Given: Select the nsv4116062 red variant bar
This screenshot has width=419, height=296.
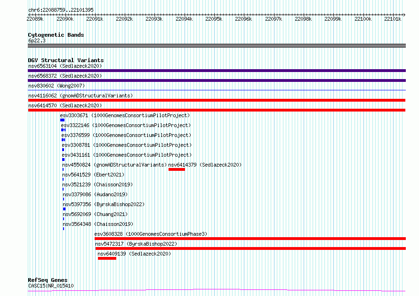Looking at the screenshot, I should tap(217, 100).
